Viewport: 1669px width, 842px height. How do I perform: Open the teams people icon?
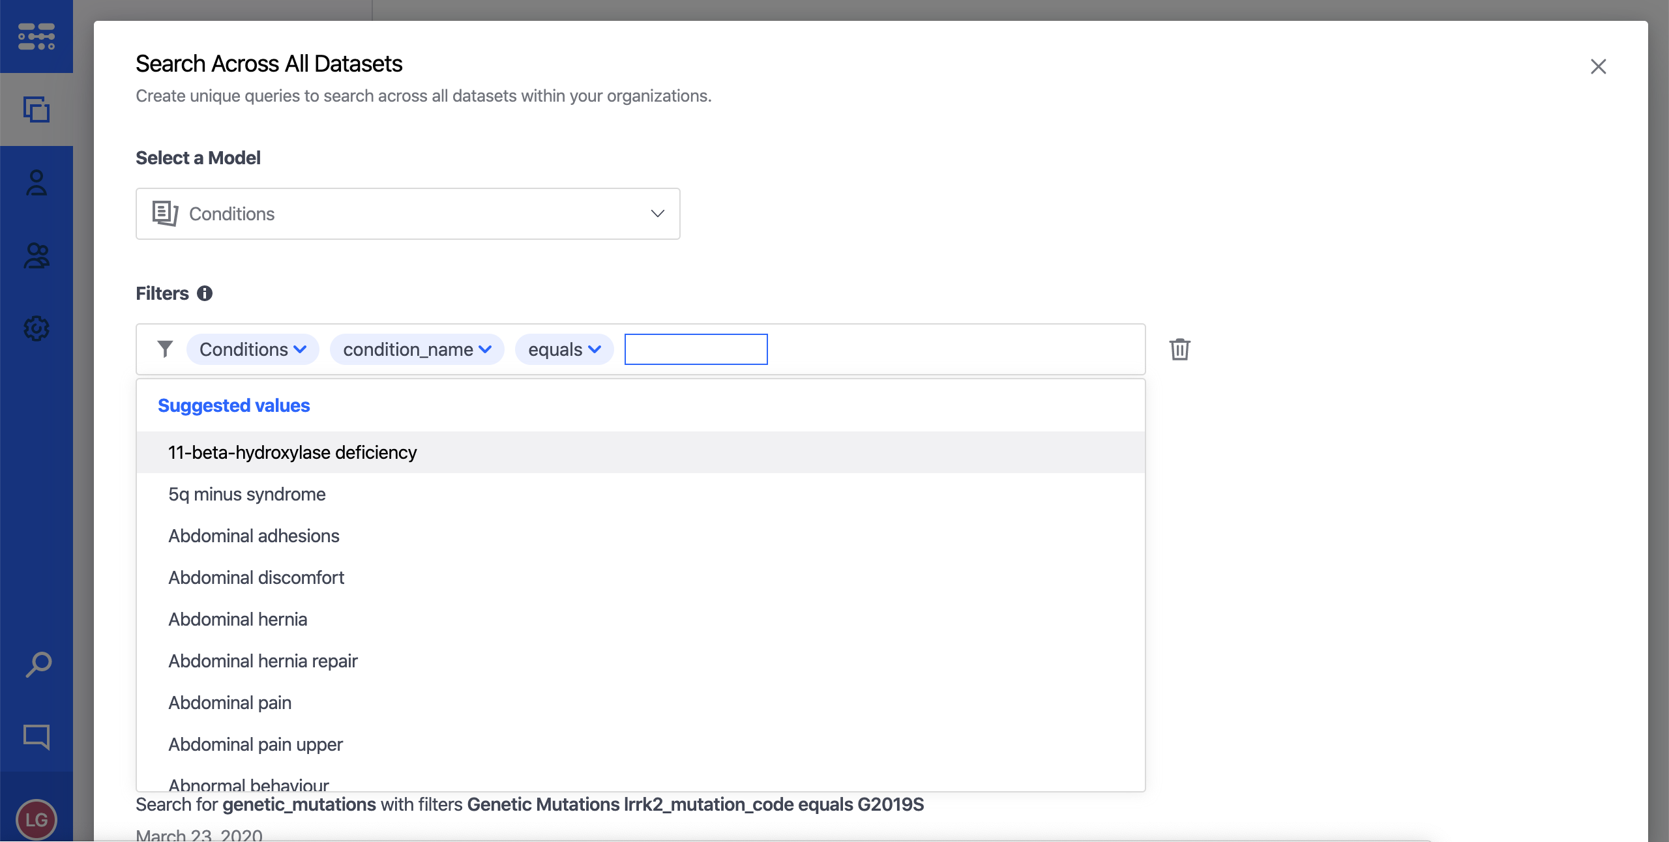coord(37,256)
